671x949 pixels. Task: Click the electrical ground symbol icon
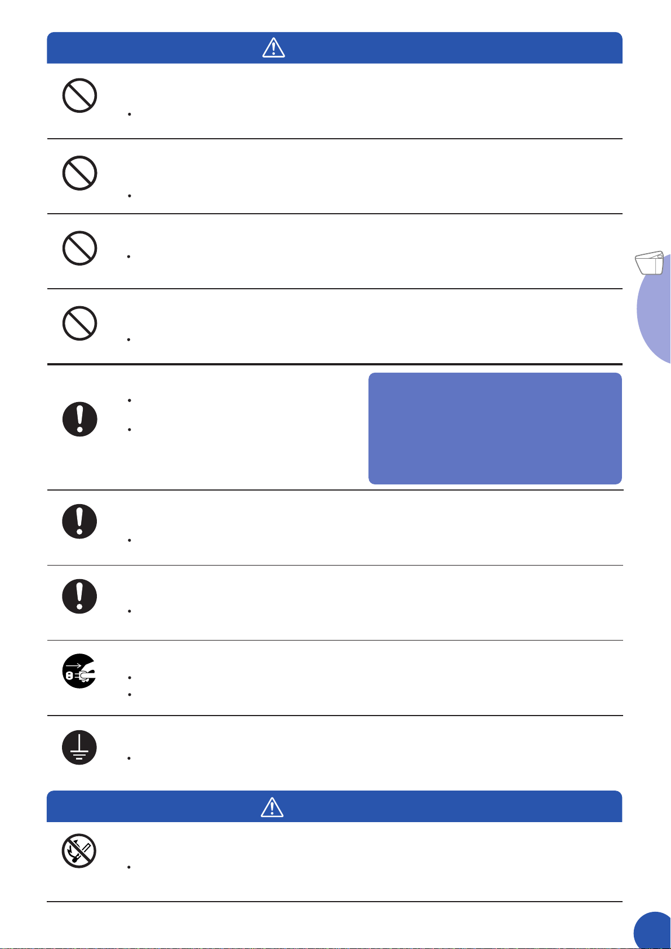79,747
